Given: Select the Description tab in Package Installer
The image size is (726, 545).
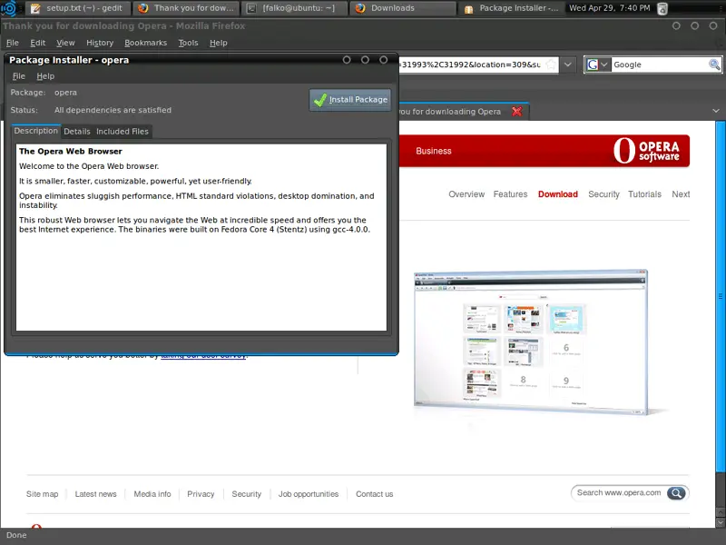Looking at the screenshot, I should [35, 131].
